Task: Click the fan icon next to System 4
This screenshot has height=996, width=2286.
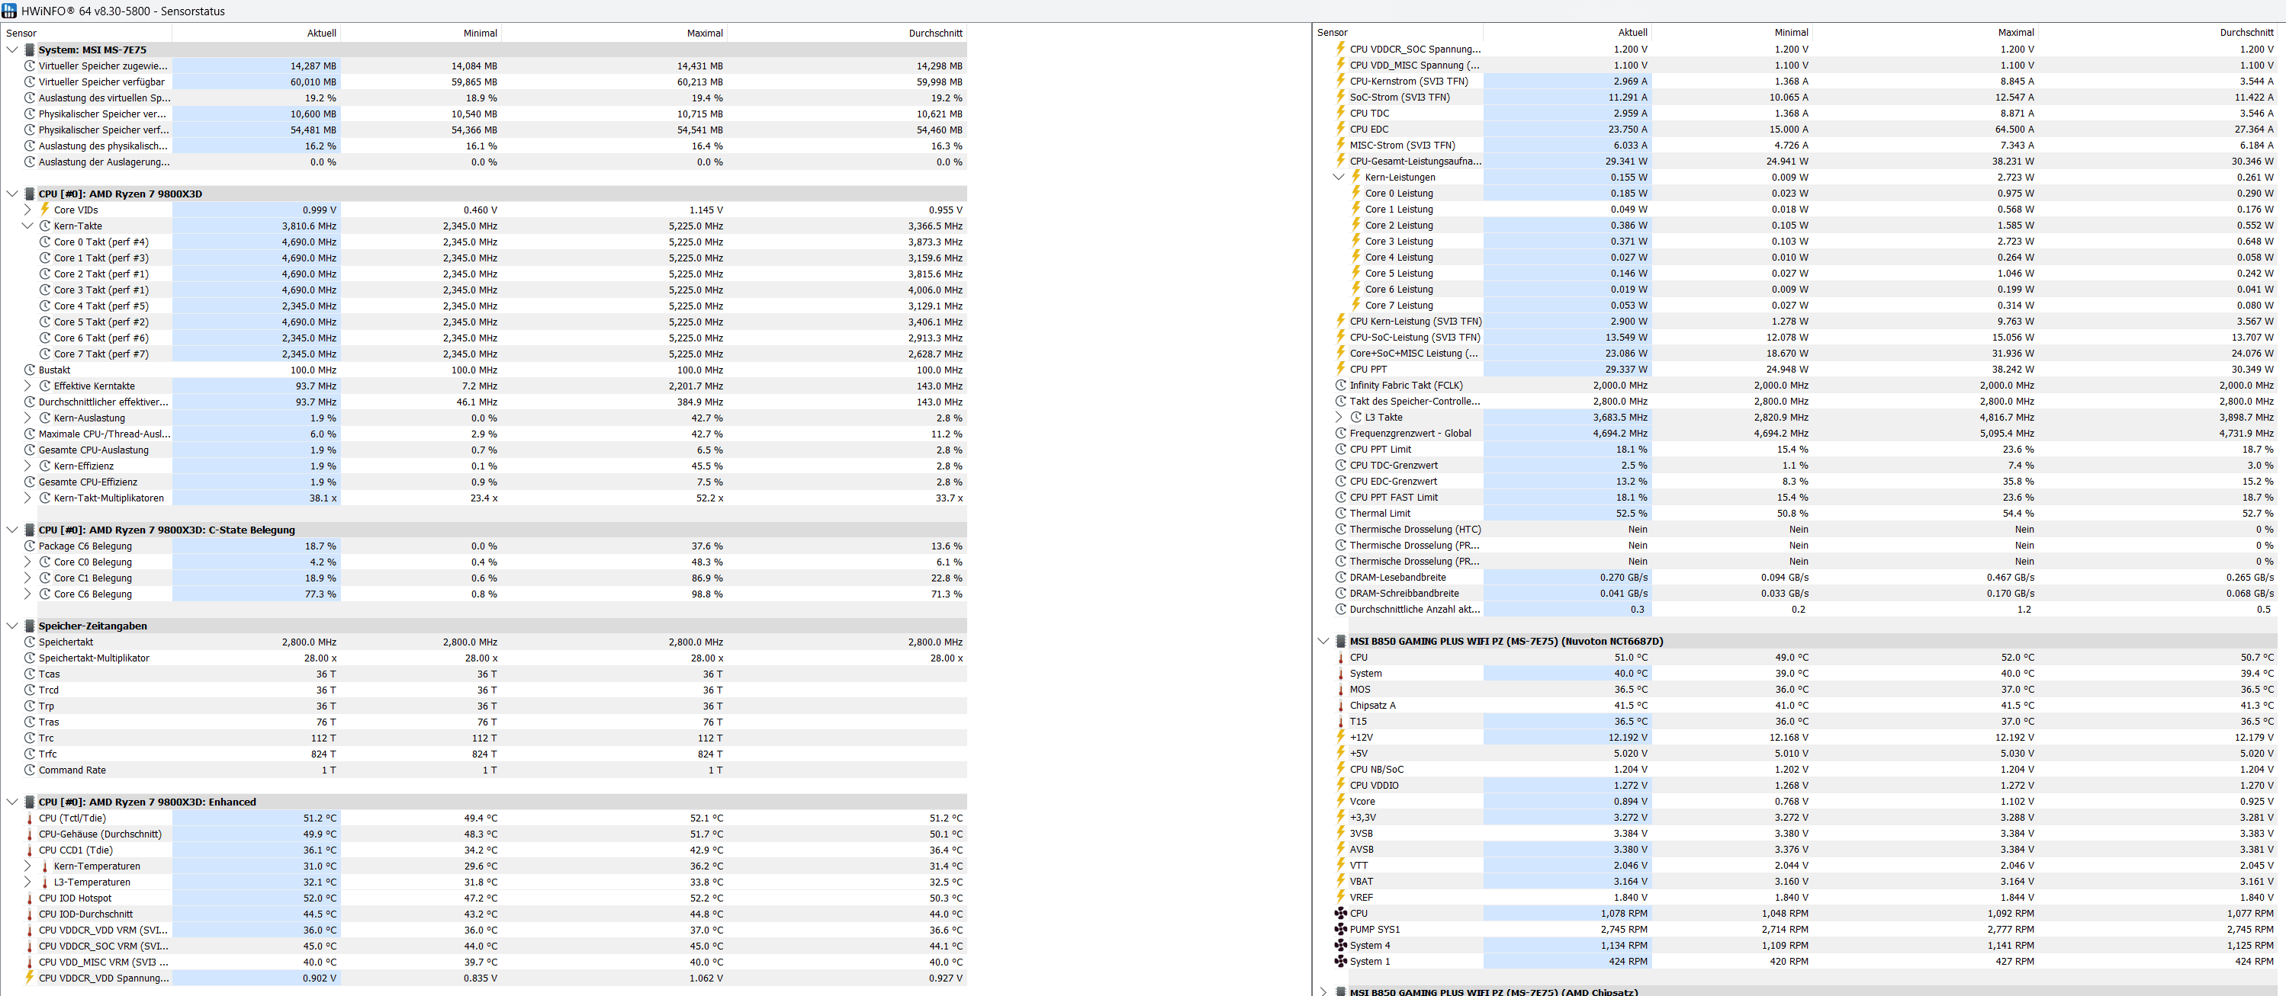Action: tap(1340, 946)
